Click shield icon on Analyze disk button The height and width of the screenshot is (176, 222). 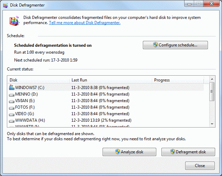118,152
